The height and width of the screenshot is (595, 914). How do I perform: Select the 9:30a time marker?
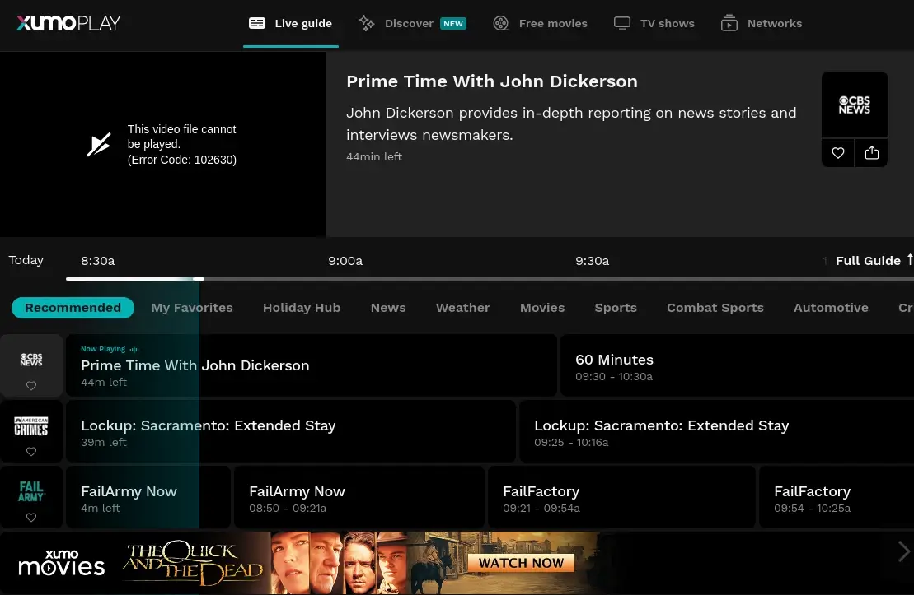[593, 261]
